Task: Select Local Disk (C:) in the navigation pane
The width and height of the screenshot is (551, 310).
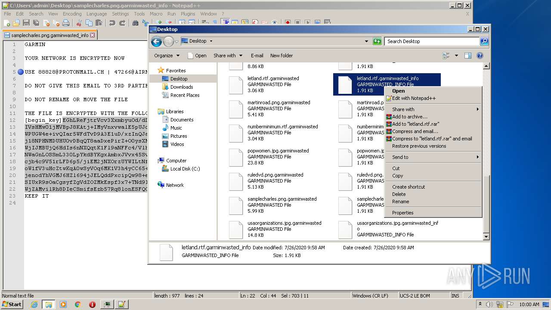Action: pyautogui.click(x=181, y=169)
